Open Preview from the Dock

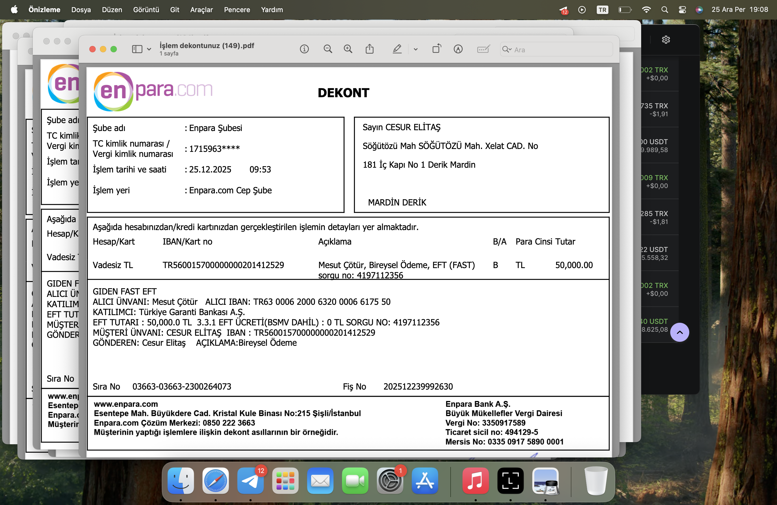click(x=545, y=480)
